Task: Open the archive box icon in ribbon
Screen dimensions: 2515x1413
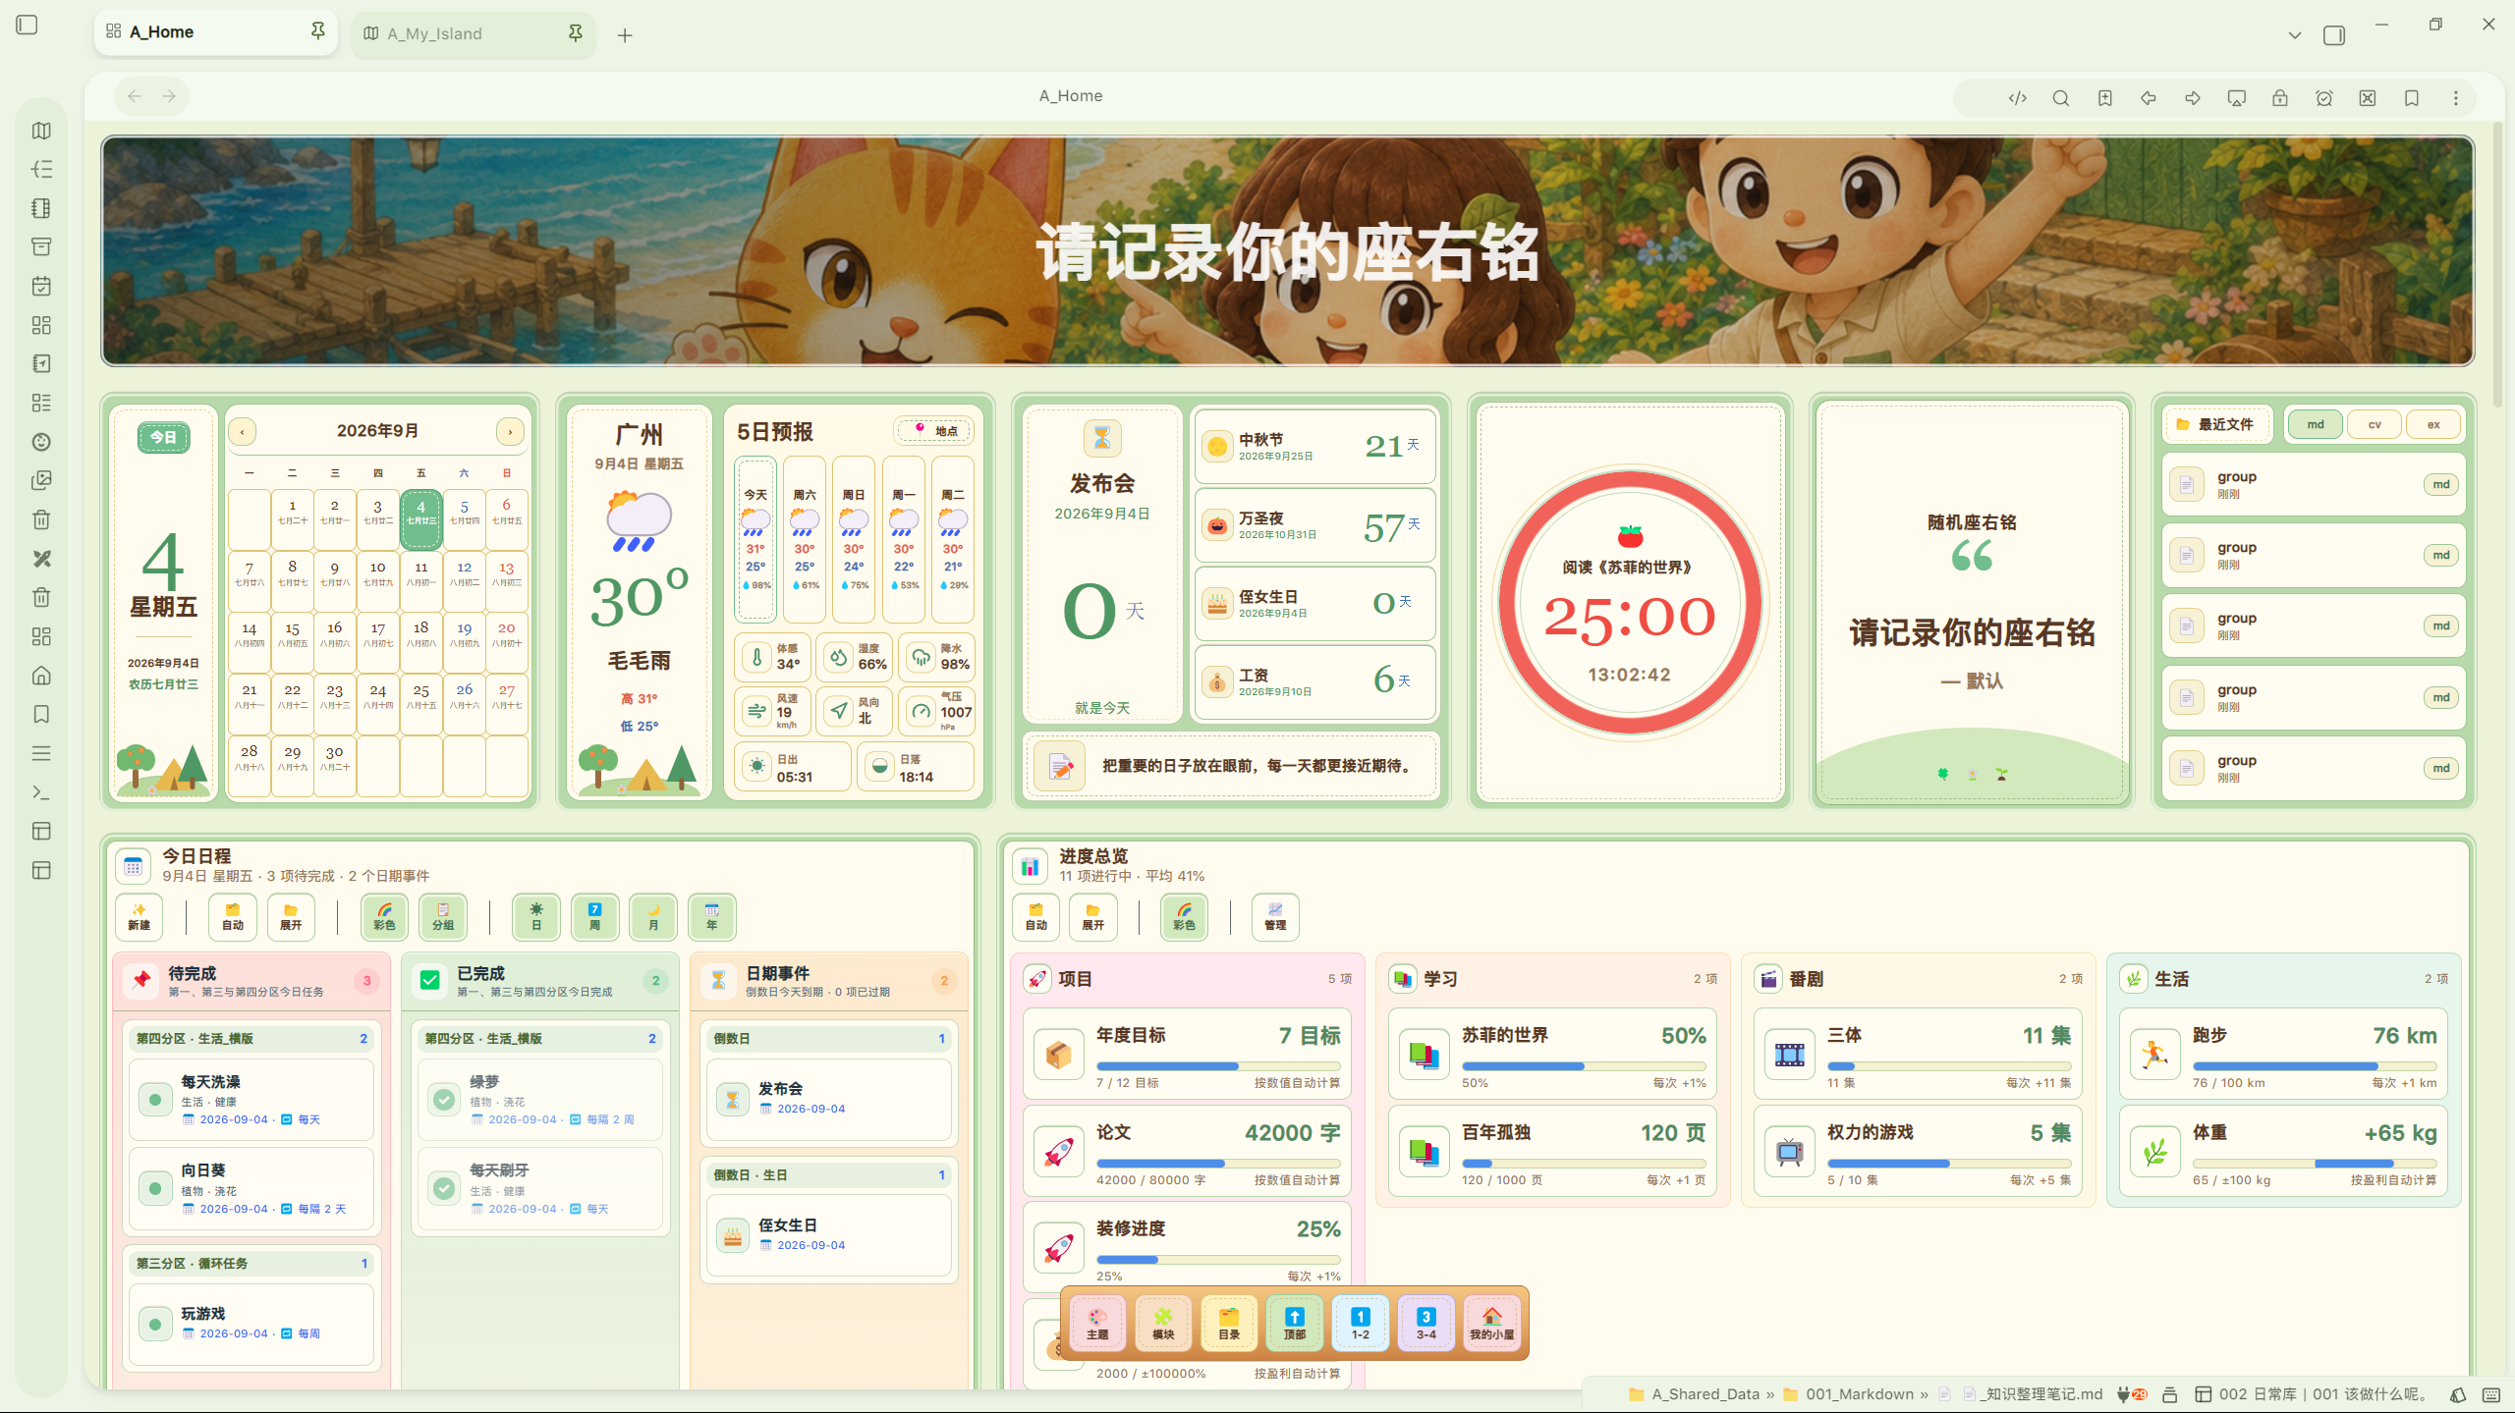Action: coord(41,247)
